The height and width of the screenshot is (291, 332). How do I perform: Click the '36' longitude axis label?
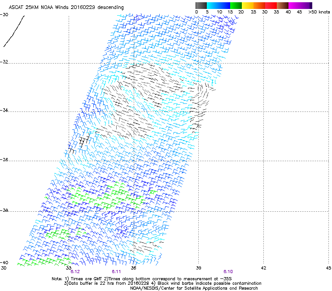pyautogui.click(x=133, y=268)
